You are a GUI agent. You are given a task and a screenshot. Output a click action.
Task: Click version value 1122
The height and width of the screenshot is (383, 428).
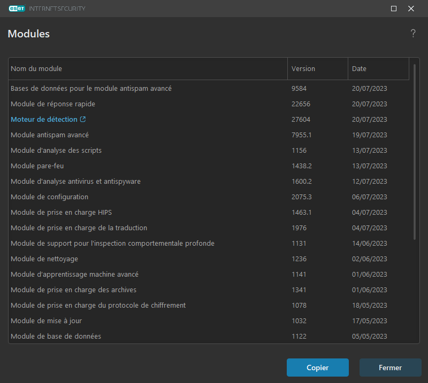pyautogui.click(x=299, y=336)
